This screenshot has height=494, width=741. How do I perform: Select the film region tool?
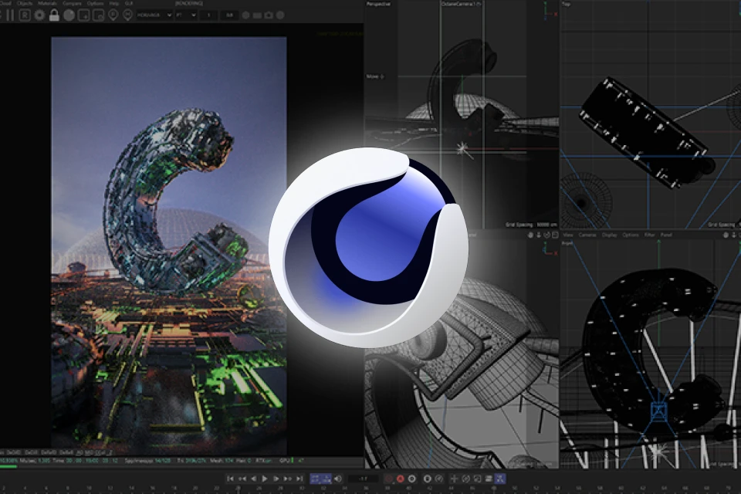click(98, 15)
